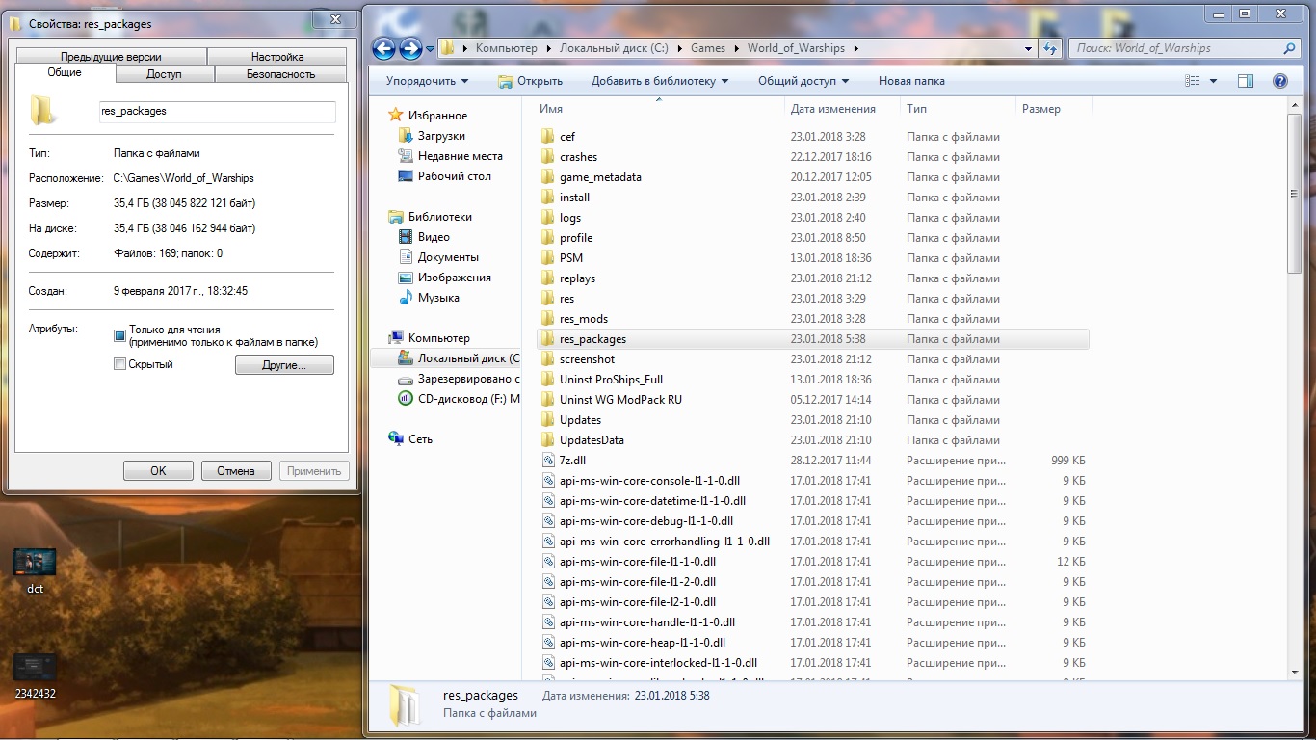Click the Games breadcrumb segment
The width and height of the screenshot is (1316, 740).
pos(708,48)
